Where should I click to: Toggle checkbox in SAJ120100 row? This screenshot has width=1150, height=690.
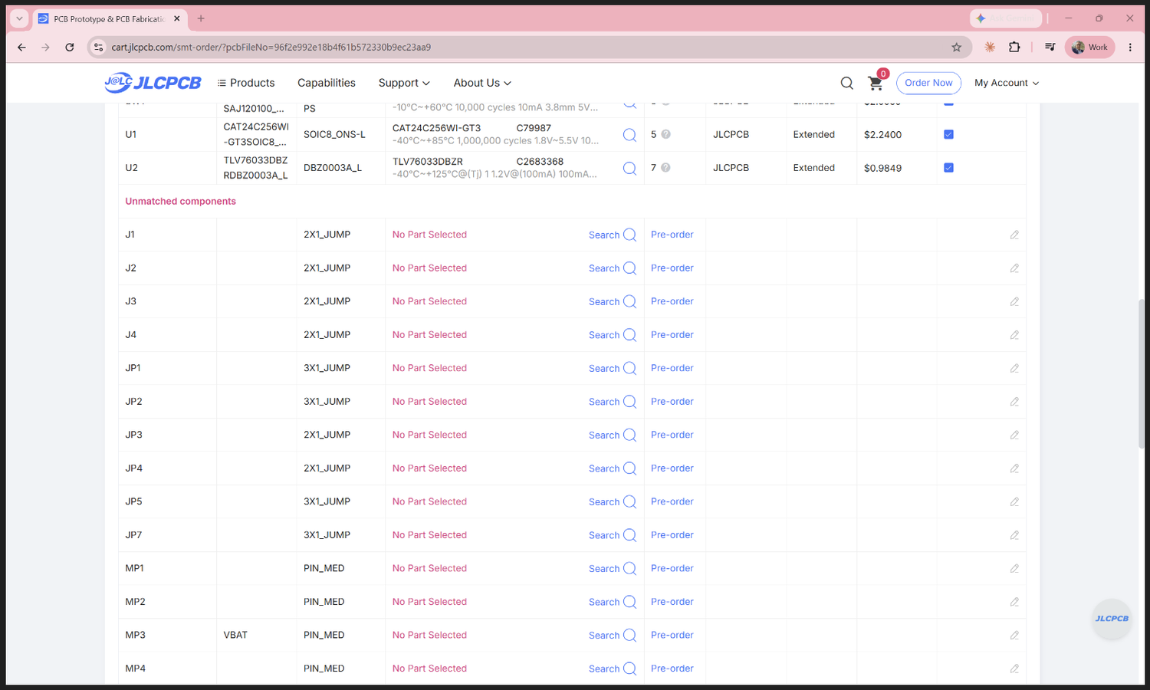tap(948, 103)
